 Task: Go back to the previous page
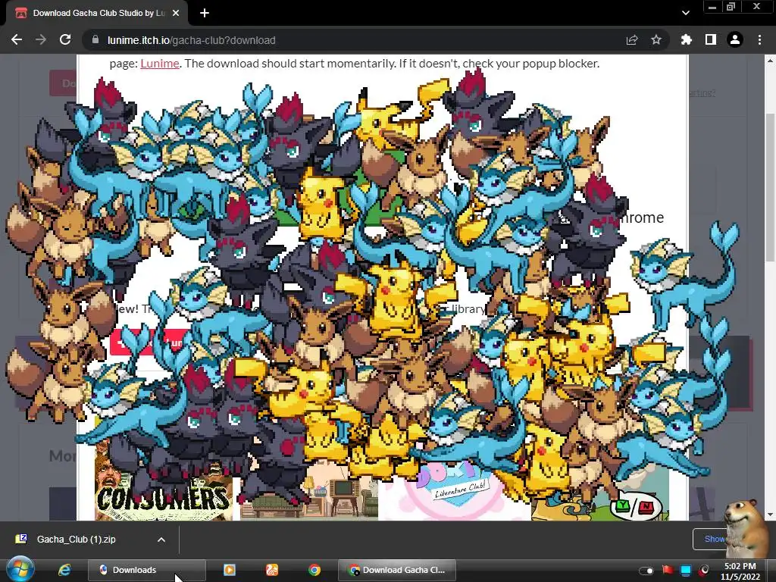click(x=17, y=40)
